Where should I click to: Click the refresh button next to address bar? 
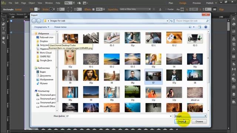[171, 21]
